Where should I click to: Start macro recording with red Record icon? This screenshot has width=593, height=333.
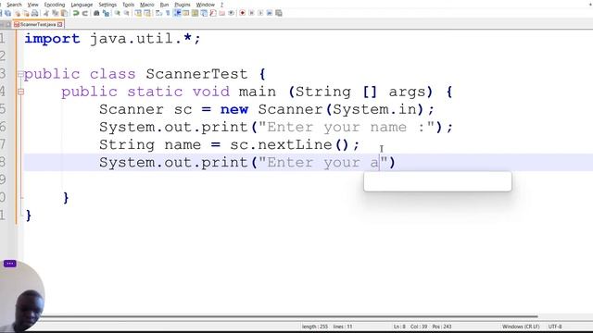[x=242, y=13]
